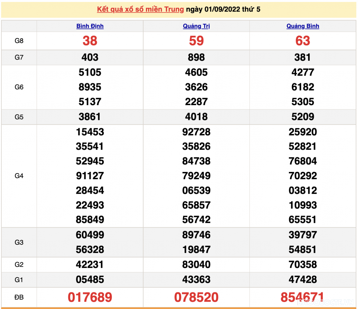Open the Quảng Bình column link
The height and width of the screenshot is (309, 358).
[x=303, y=26]
